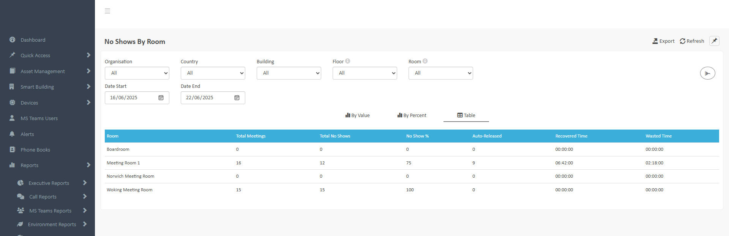Click the Phone Books icon
Viewport: 729px width, 236px height.
tap(13, 150)
